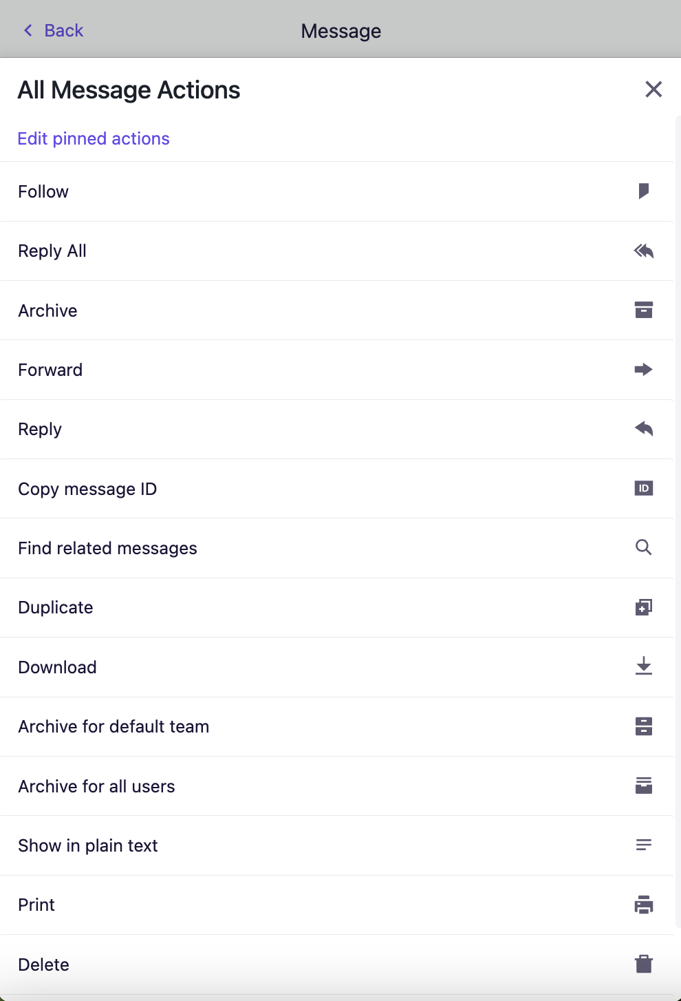Go Back to the message

[x=54, y=30]
